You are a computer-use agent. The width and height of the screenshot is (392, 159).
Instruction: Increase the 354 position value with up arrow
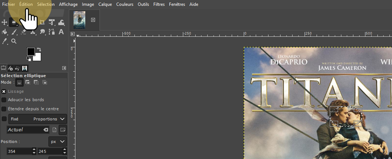point(34,149)
